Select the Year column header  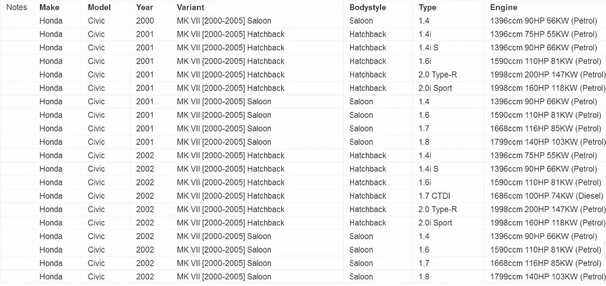click(x=145, y=7)
